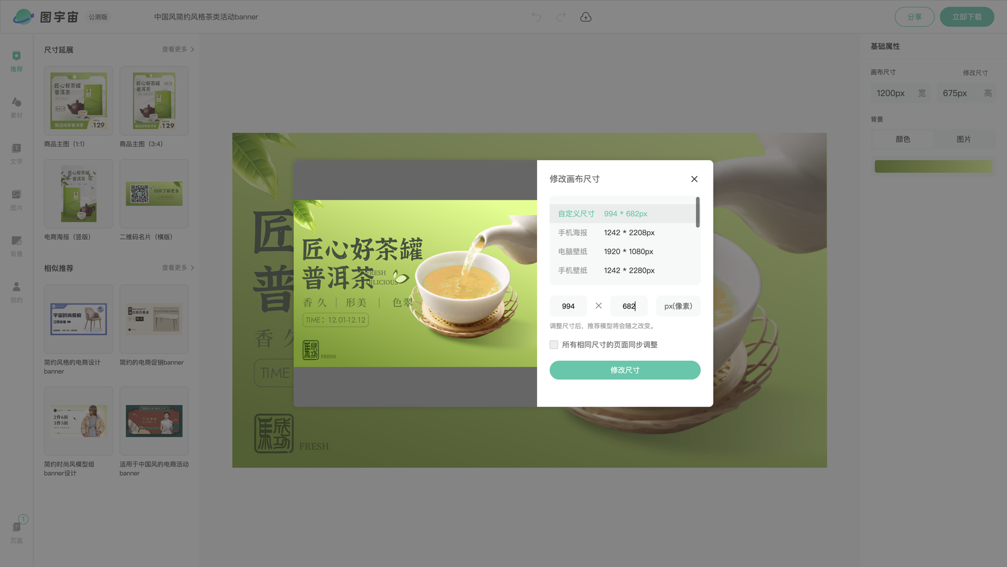Select 电商海报（竖版）thumbnail
Image resolution: width=1007 pixels, height=567 pixels.
click(x=79, y=193)
